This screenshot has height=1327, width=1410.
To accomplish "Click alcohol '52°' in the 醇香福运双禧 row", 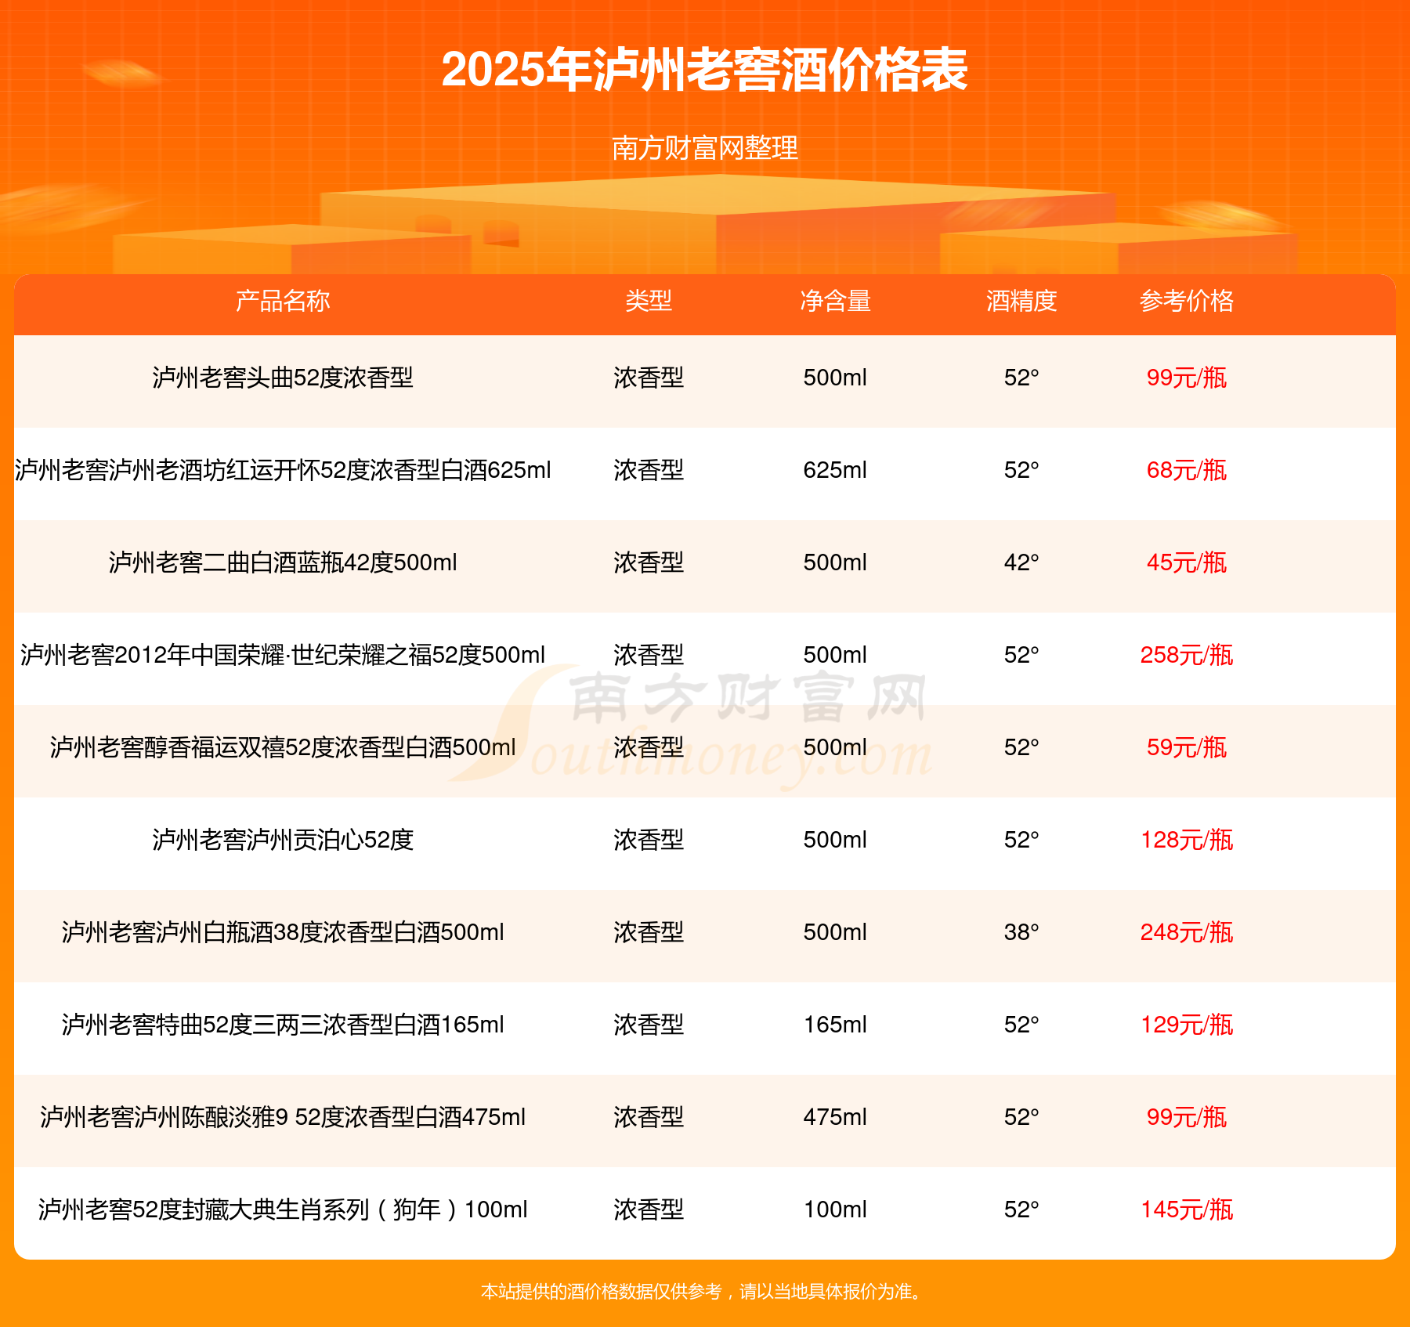I will click(1021, 747).
